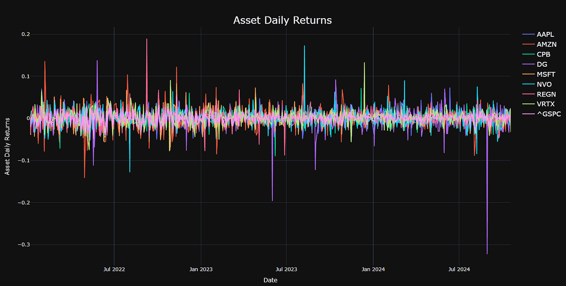The image size is (566, 286).
Task: Click the vertical 'Asset Daily Returns' axis label
Action: coord(7,143)
